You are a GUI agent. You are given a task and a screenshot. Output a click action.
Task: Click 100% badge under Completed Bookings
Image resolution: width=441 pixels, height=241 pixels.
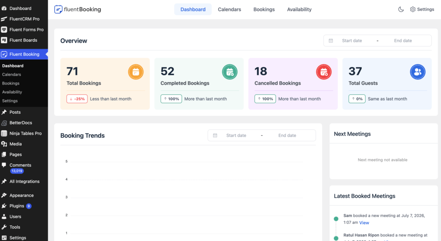coord(171,99)
